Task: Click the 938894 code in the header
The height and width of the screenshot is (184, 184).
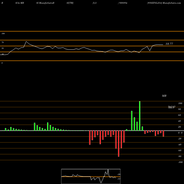Action: point(123,3)
